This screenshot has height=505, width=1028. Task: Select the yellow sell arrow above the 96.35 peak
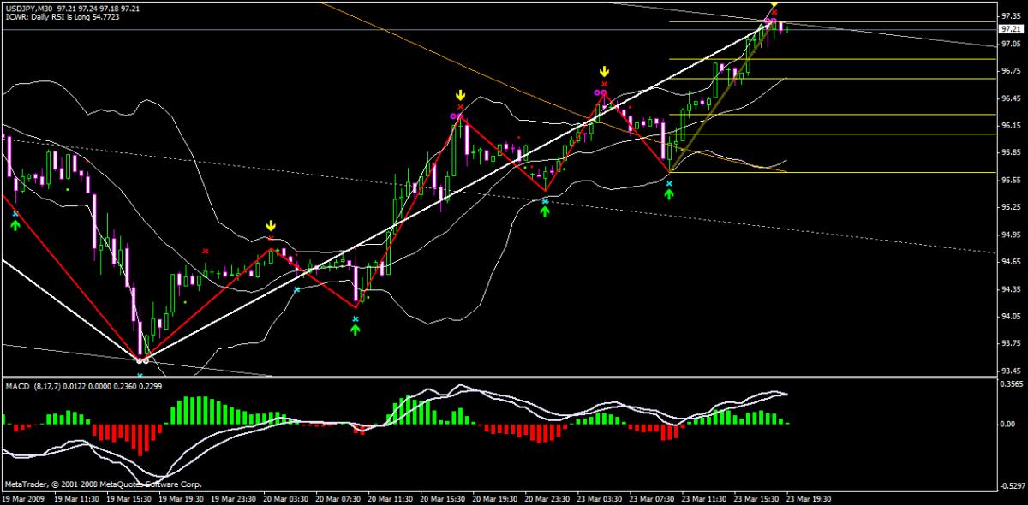point(461,95)
